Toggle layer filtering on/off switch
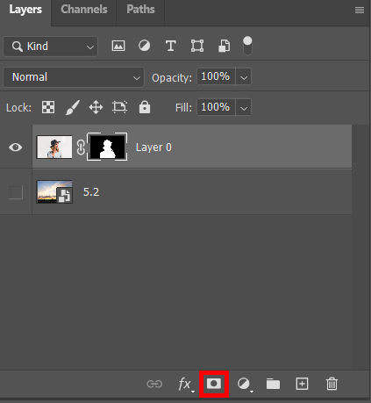Screen dimensions: 371x403 (x=247, y=46)
